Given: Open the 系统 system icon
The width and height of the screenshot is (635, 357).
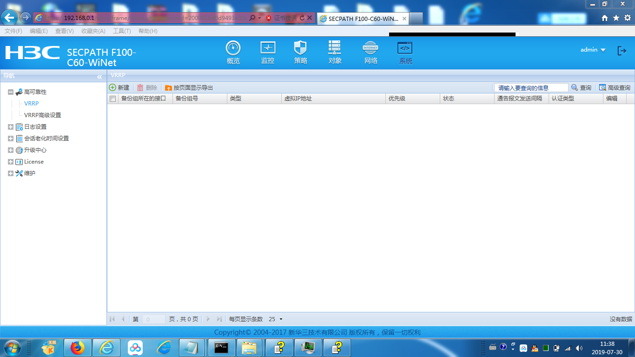Looking at the screenshot, I should click(x=405, y=48).
